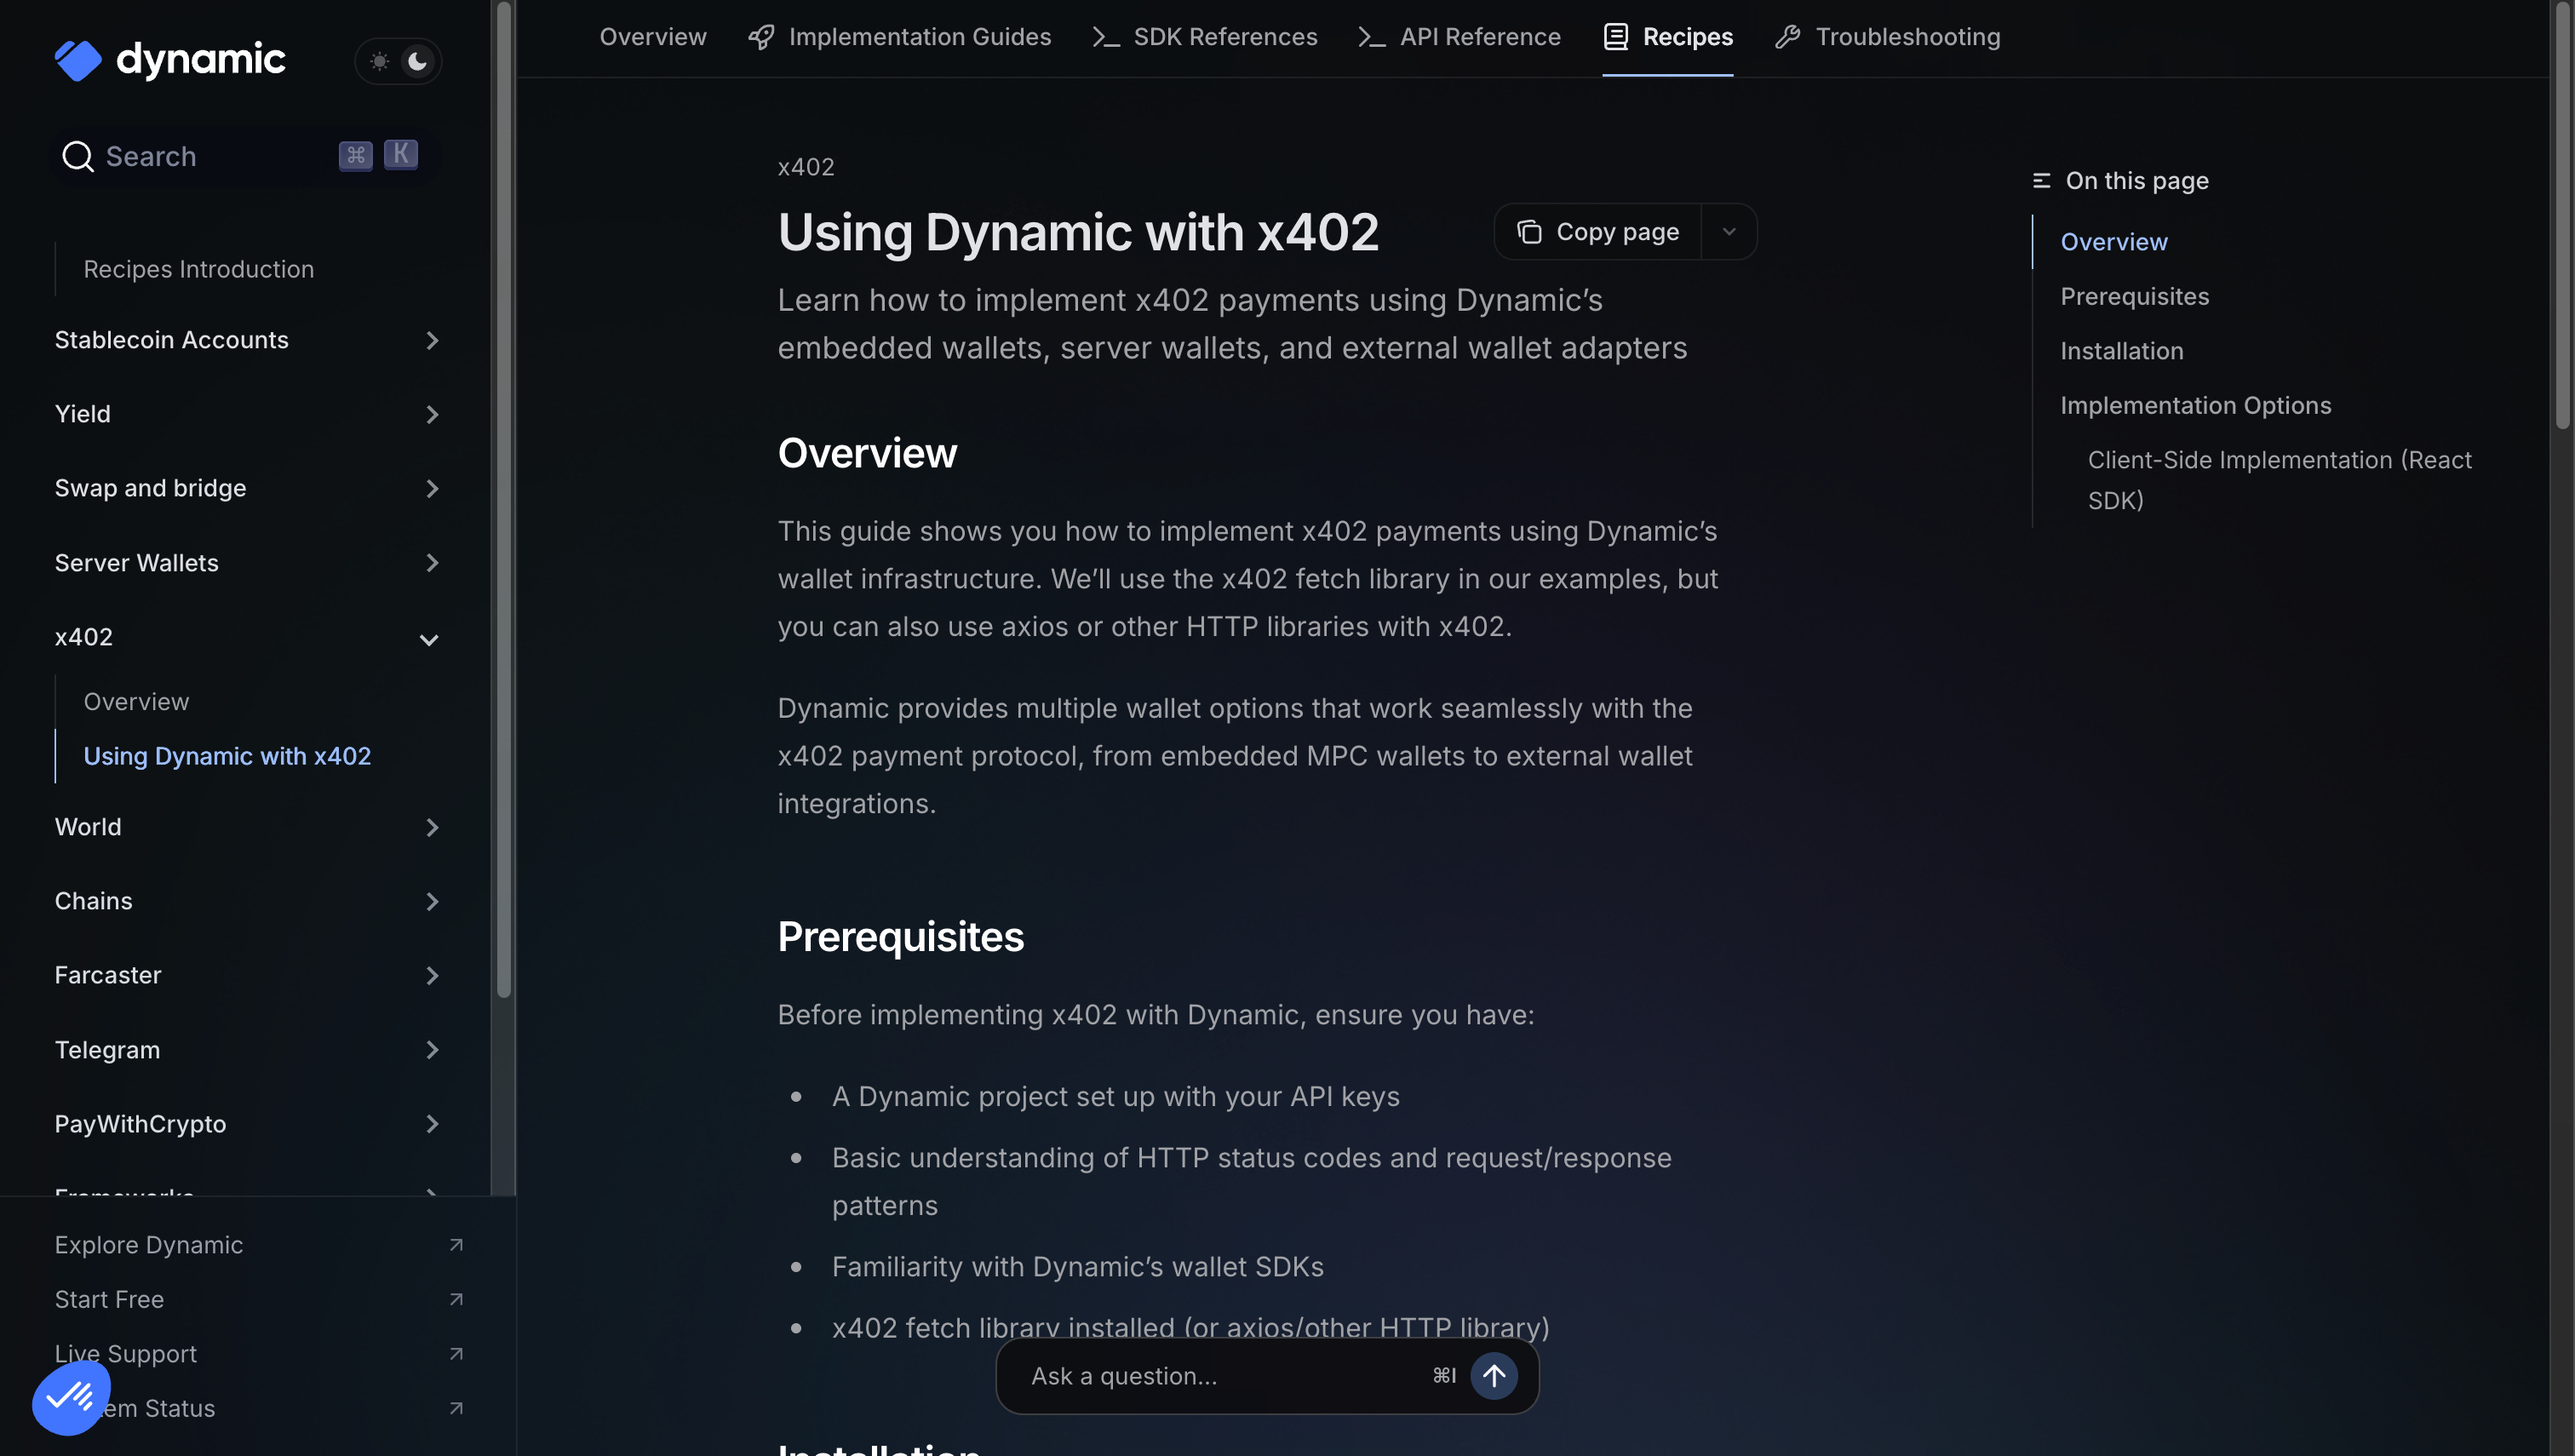This screenshot has width=2575, height=1456.
Task: Open the Recipes Introduction link
Action: [198, 269]
